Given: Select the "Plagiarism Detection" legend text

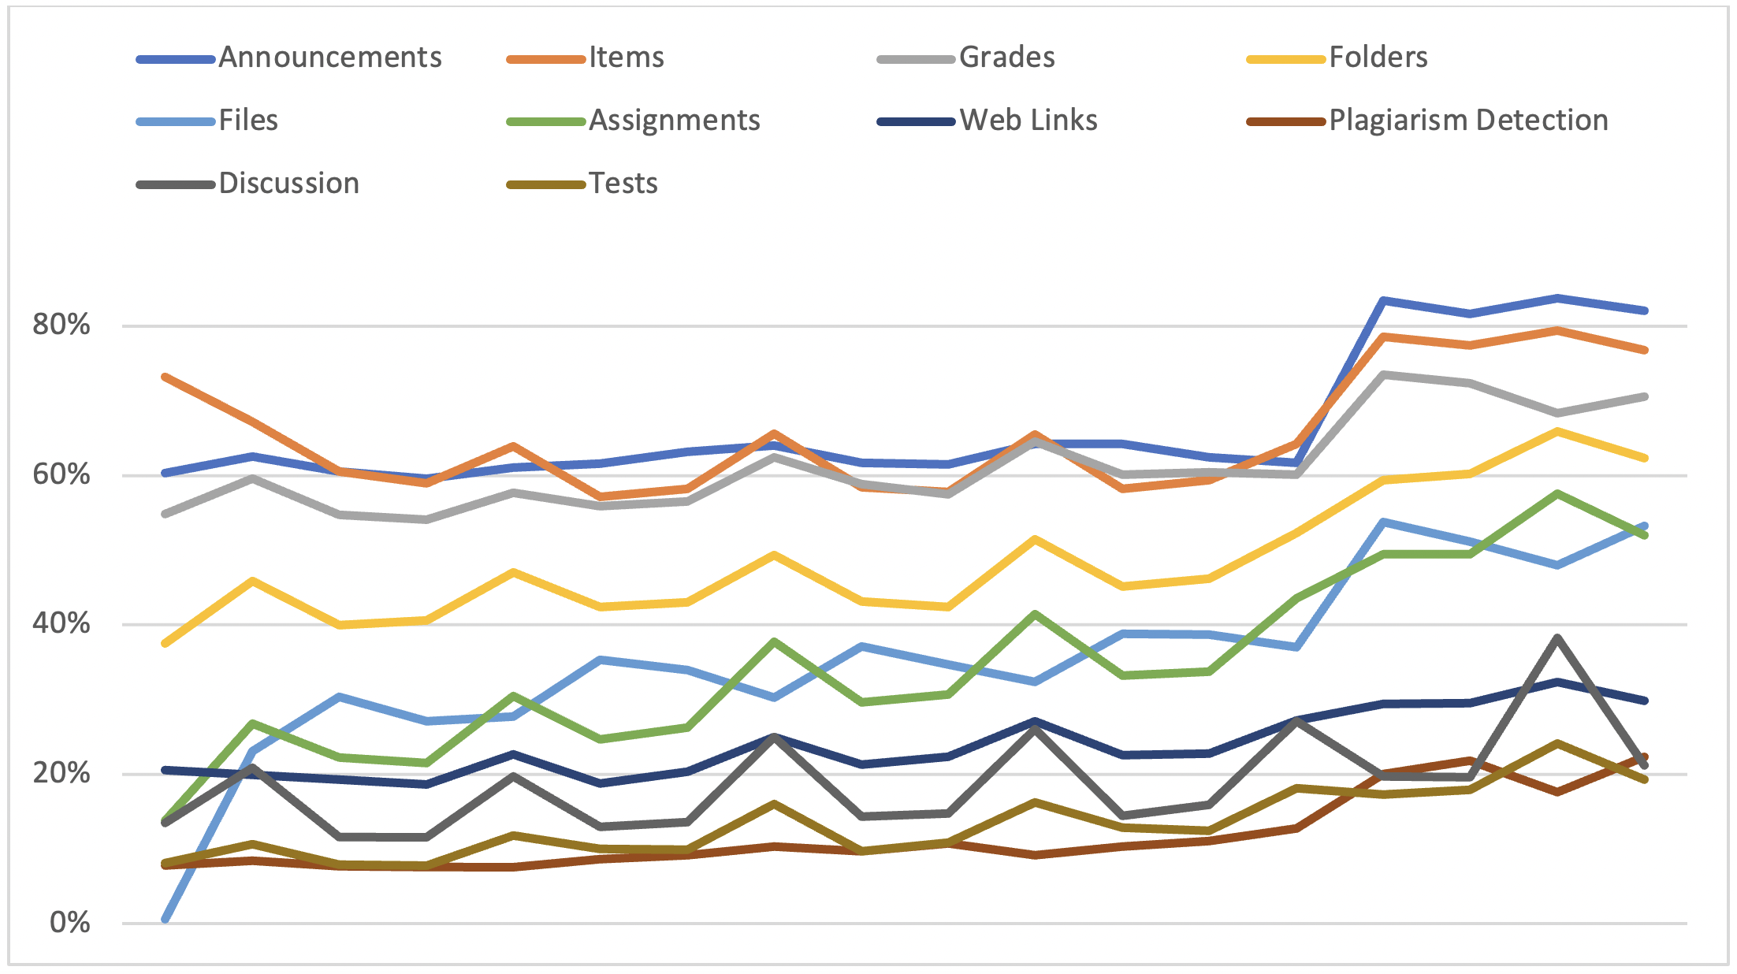Looking at the screenshot, I should [x=1468, y=121].
